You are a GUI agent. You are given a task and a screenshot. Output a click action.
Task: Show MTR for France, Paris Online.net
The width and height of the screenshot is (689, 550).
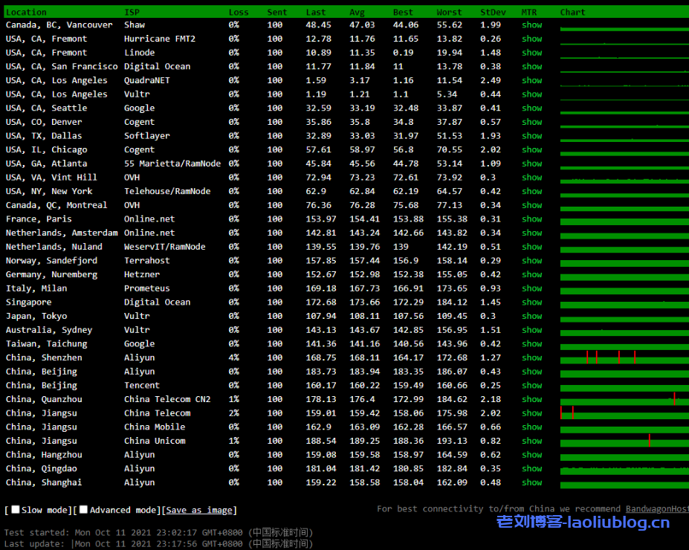tap(531, 219)
